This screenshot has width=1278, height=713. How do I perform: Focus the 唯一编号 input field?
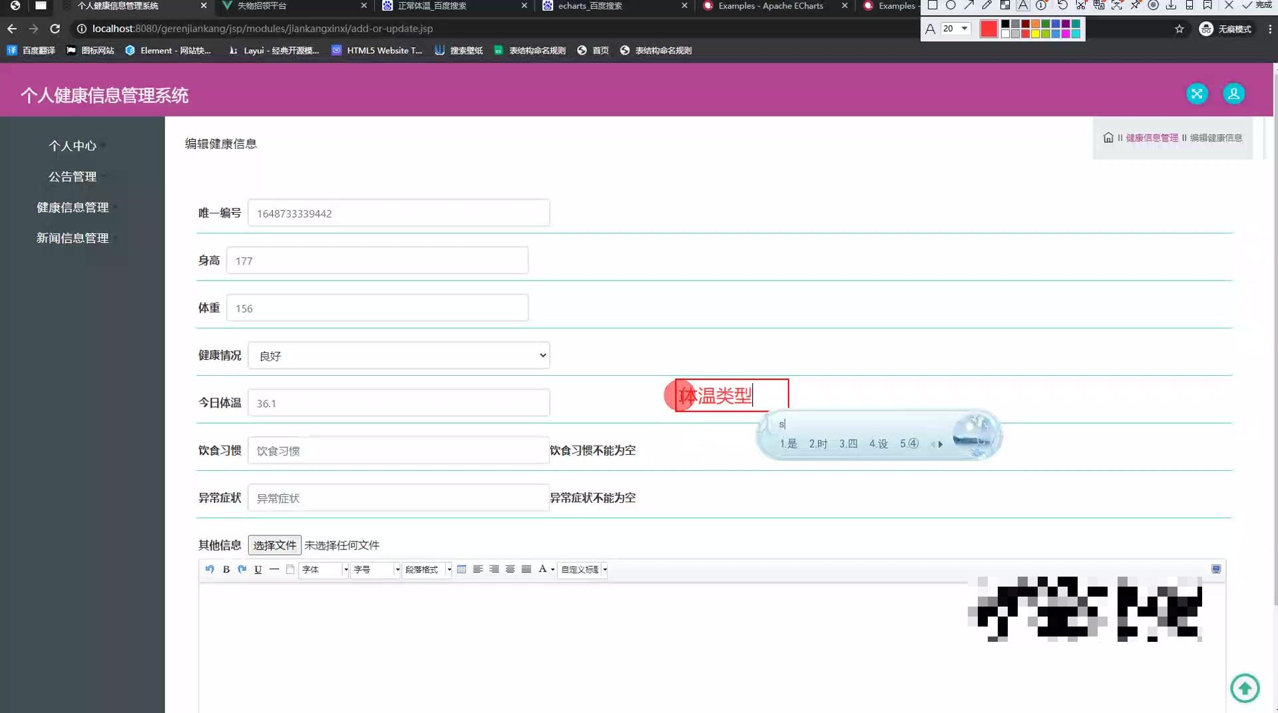coord(399,213)
